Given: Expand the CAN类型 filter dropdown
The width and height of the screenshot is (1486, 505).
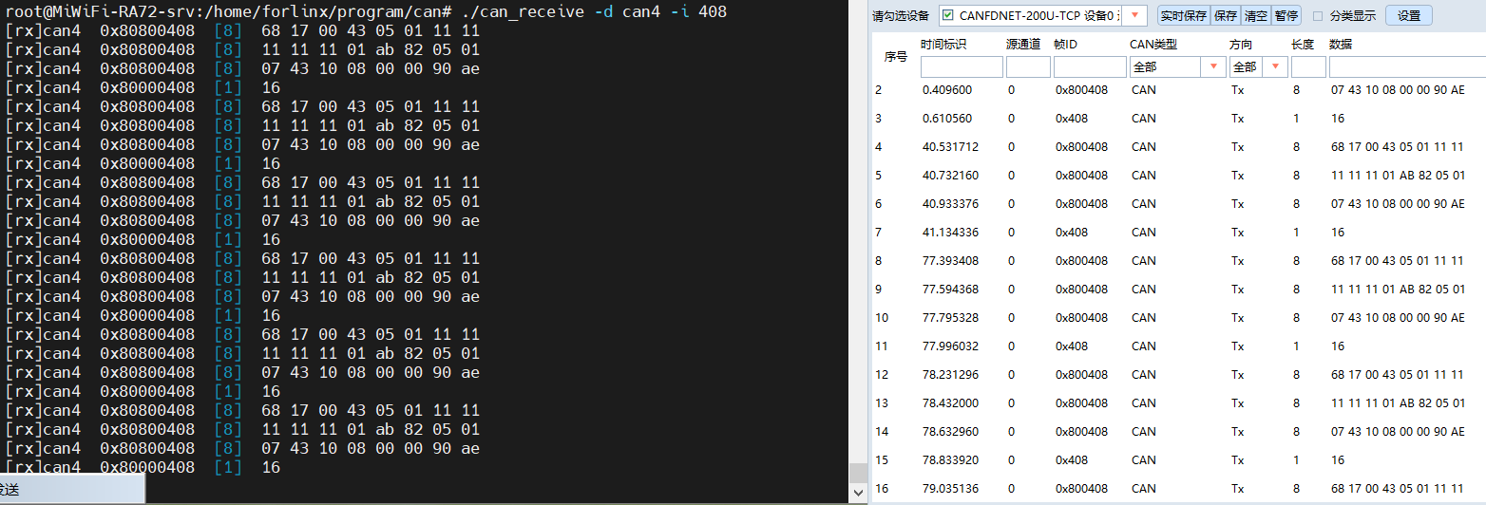Looking at the screenshot, I should (1213, 66).
